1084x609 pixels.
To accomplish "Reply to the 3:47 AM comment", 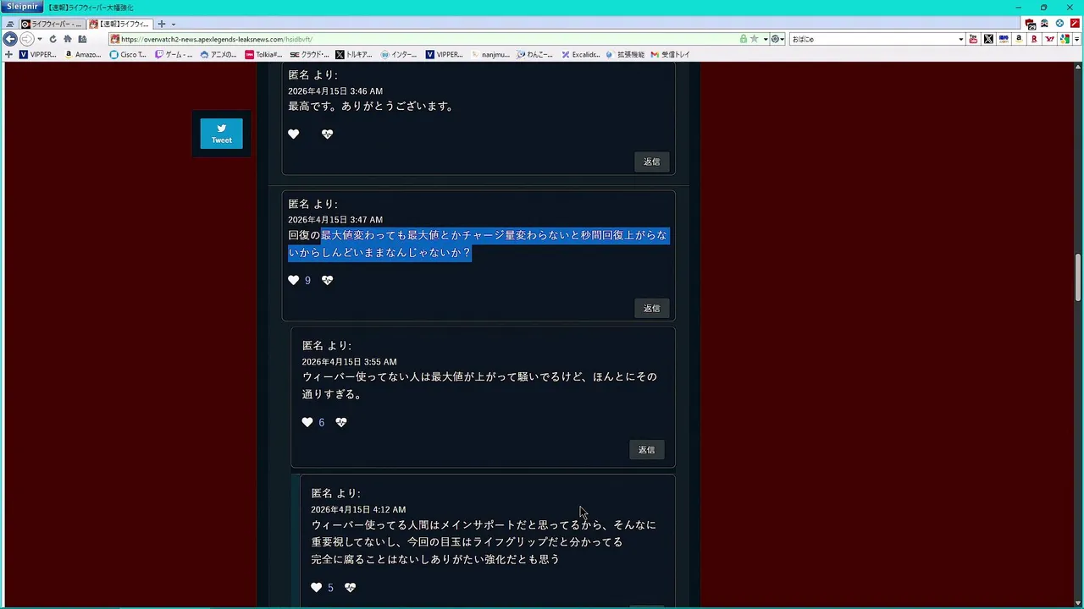I will 651,308.
